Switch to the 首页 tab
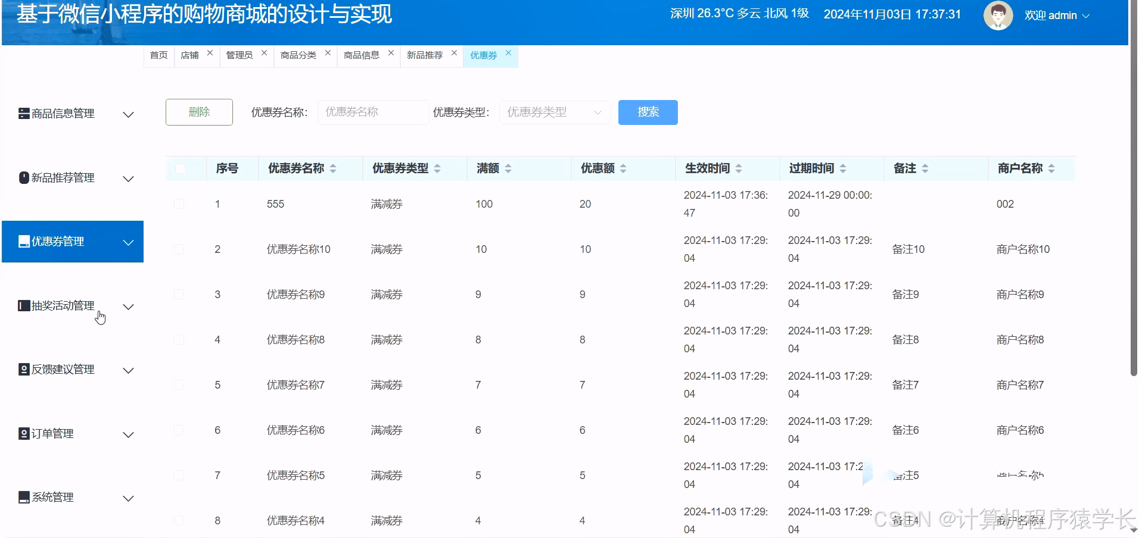The image size is (1139, 538). coord(158,55)
